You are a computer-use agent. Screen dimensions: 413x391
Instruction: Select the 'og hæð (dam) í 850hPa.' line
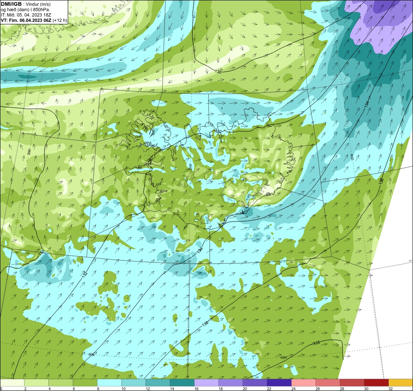[25, 10]
